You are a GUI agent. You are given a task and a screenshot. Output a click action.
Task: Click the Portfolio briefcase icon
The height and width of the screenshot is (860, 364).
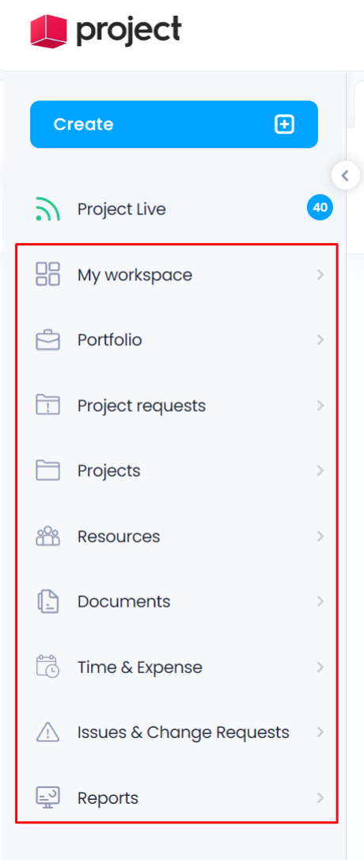47,340
